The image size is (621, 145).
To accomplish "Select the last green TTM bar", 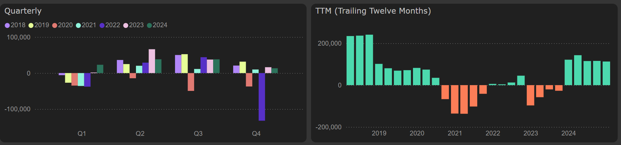I will tap(606, 73).
